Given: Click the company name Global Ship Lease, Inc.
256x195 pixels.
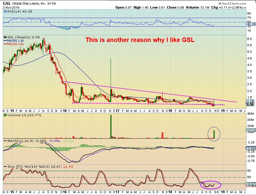Looking at the screenshot, I should point(29,4).
